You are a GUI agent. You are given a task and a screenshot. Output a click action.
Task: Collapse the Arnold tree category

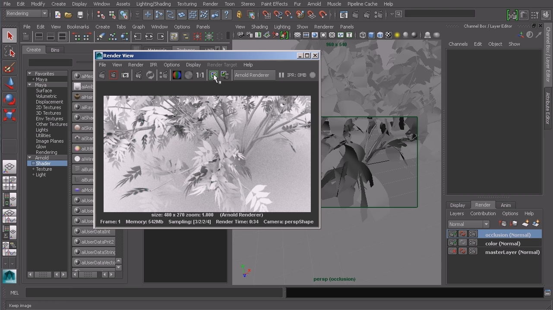(30, 158)
